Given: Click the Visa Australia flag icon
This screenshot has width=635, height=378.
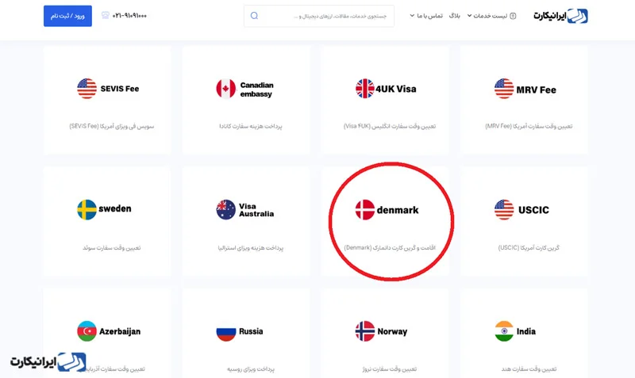Looking at the screenshot, I should point(226,209).
